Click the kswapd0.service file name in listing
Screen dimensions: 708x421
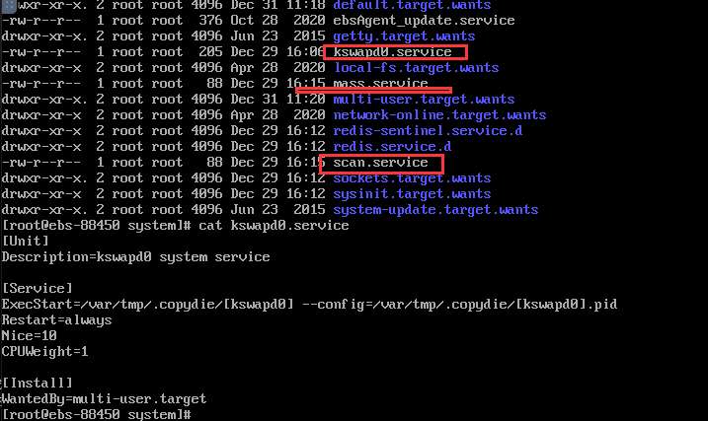tap(392, 51)
